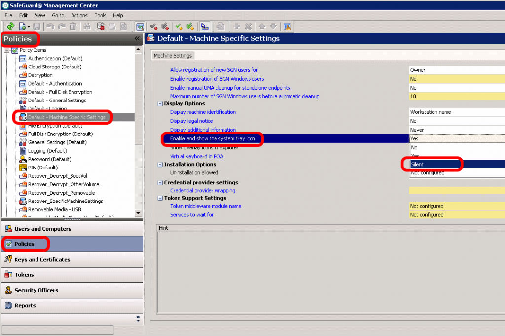Image resolution: width=505 pixels, height=336 pixels.
Task: Open the Tools menu
Action: pyautogui.click(x=100, y=15)
